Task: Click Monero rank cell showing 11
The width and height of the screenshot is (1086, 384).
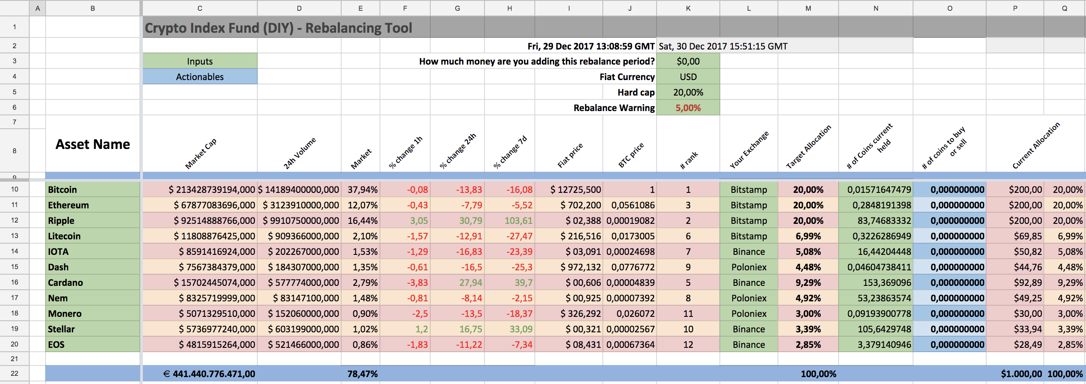Action: coord(688,313)
